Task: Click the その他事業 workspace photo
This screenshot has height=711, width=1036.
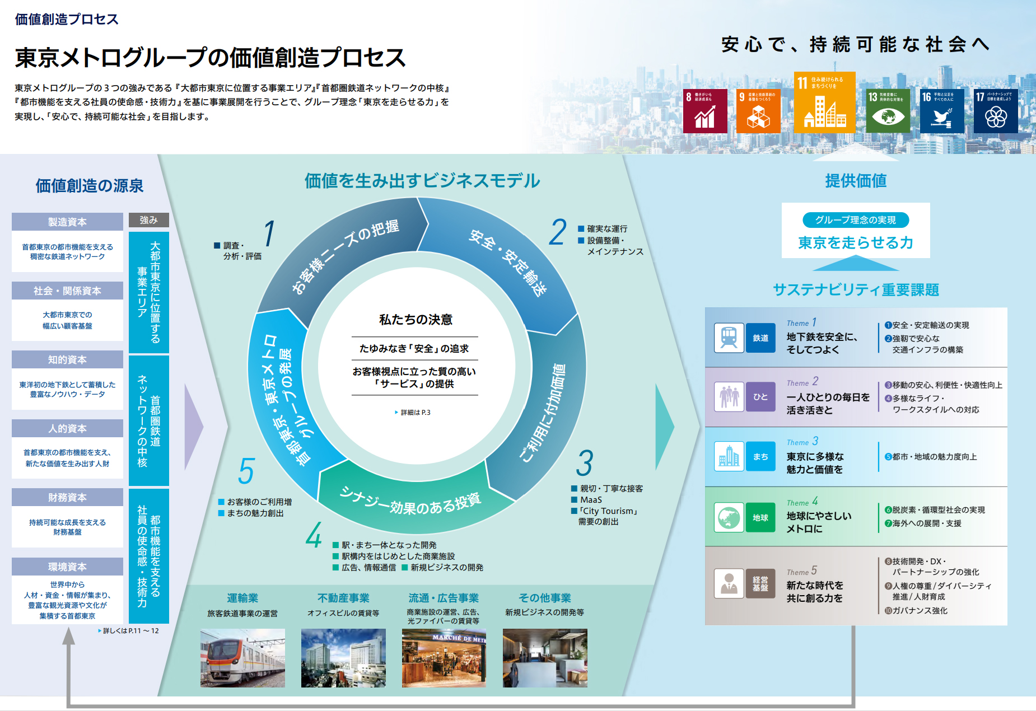Action: click(x=545, y=658)
